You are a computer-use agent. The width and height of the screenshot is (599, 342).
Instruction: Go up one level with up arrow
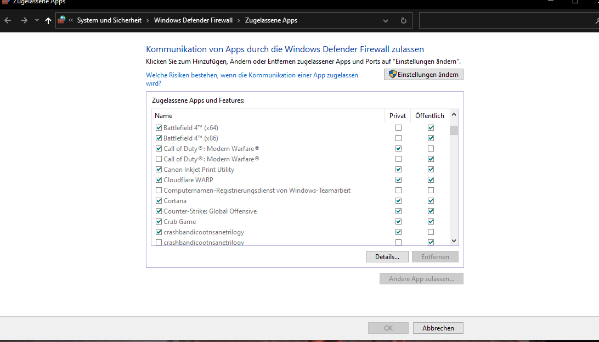(48, 21)
